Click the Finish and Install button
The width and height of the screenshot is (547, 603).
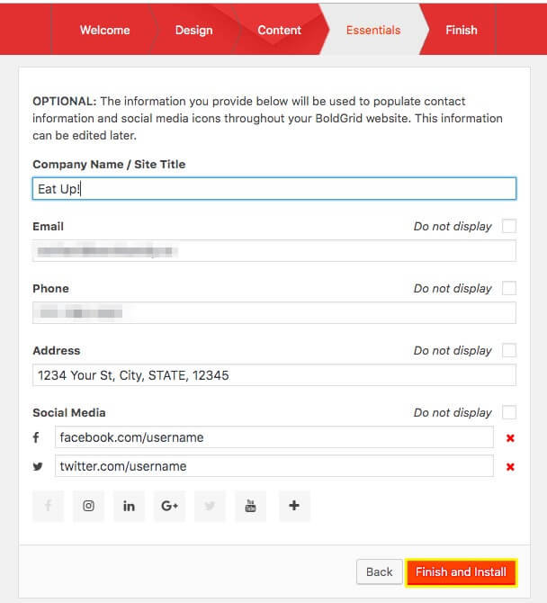tap(461, 572)
